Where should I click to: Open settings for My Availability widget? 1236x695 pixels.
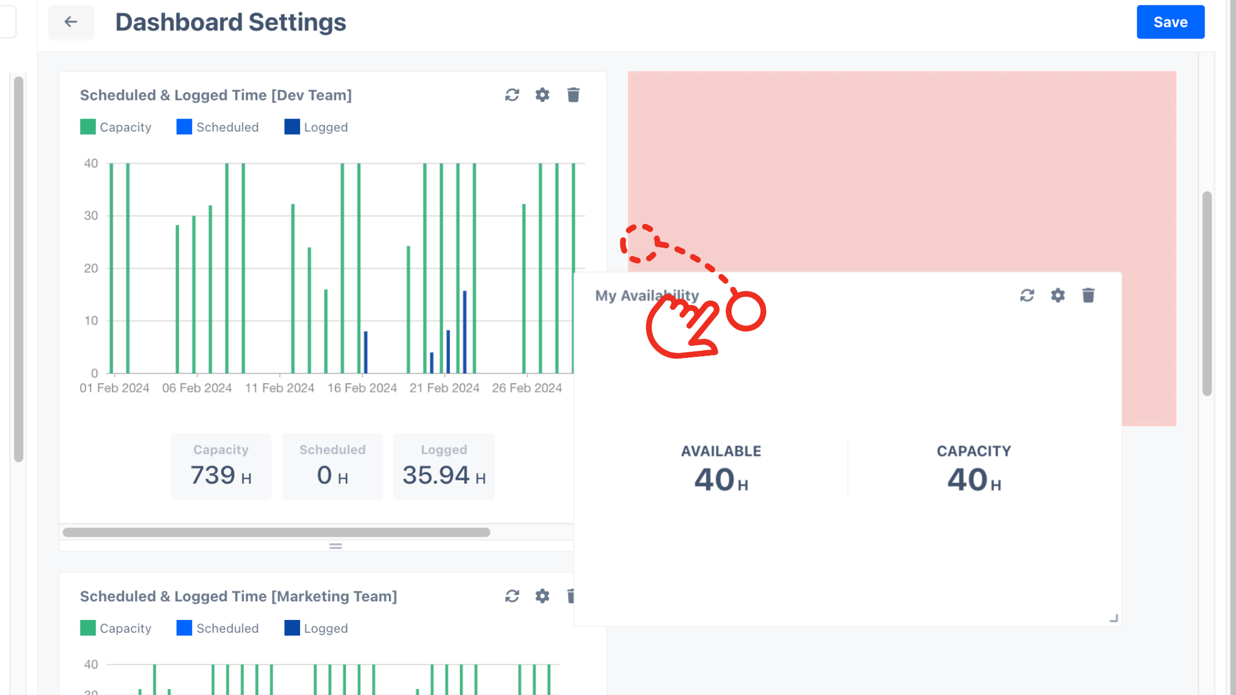[1058, 295]
